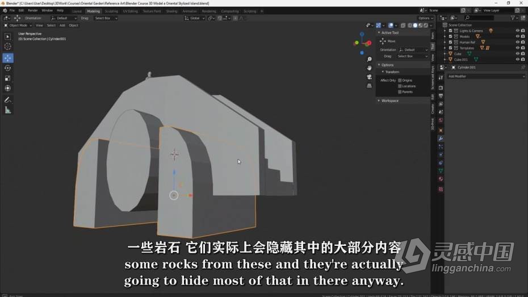Open the Object Data properties green triangle tab
Screen dimensions: 528x297
441,171
